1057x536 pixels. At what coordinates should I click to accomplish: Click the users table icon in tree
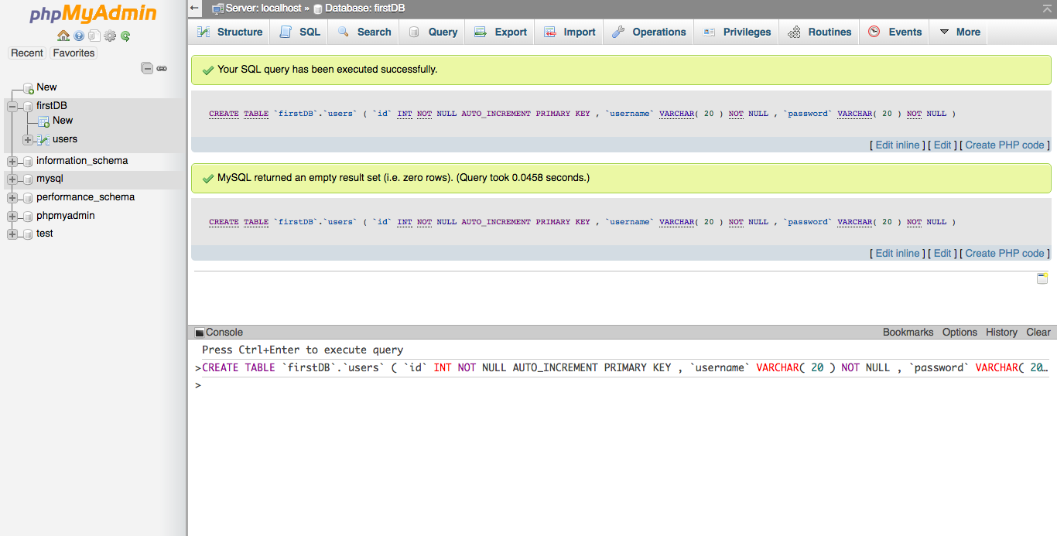pyautogui.click(x=43, y=140)
